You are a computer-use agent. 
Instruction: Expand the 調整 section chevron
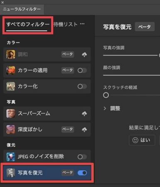tap(105, 108)
